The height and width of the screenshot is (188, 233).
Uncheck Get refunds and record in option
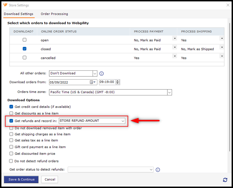click(x=11, y=121)
